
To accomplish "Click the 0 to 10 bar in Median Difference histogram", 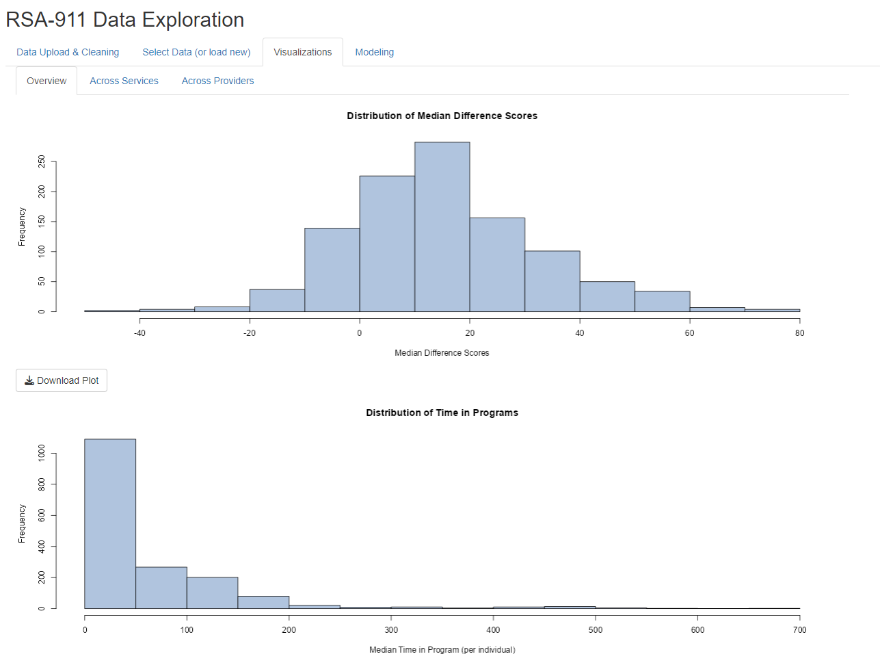I will click(387, 244).
